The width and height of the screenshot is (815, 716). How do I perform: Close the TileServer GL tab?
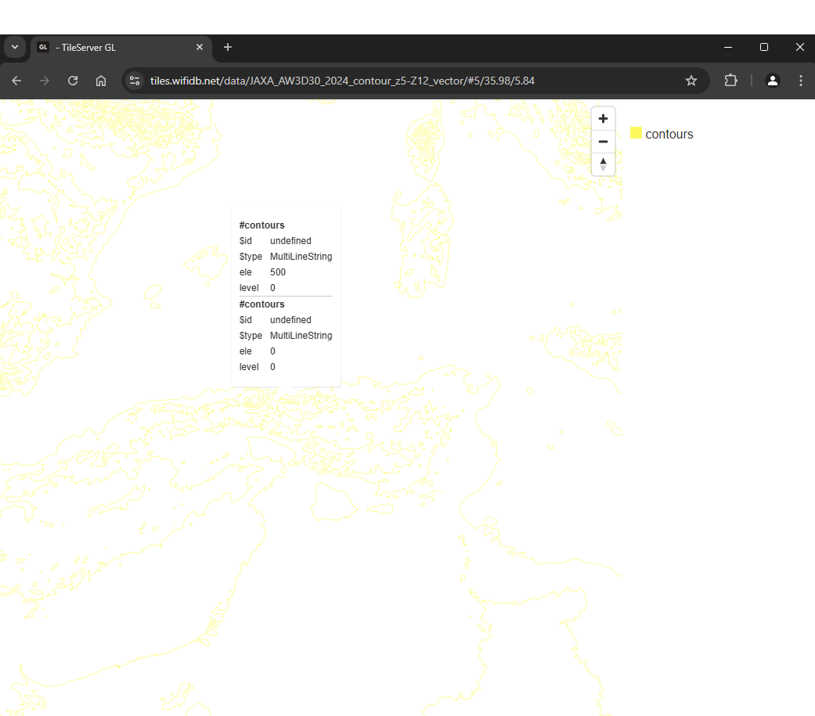coord(200,47)
